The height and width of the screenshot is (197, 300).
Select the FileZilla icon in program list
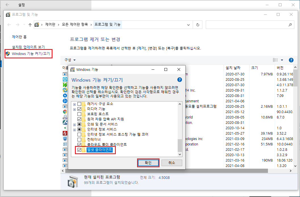[x=65, y=133]
